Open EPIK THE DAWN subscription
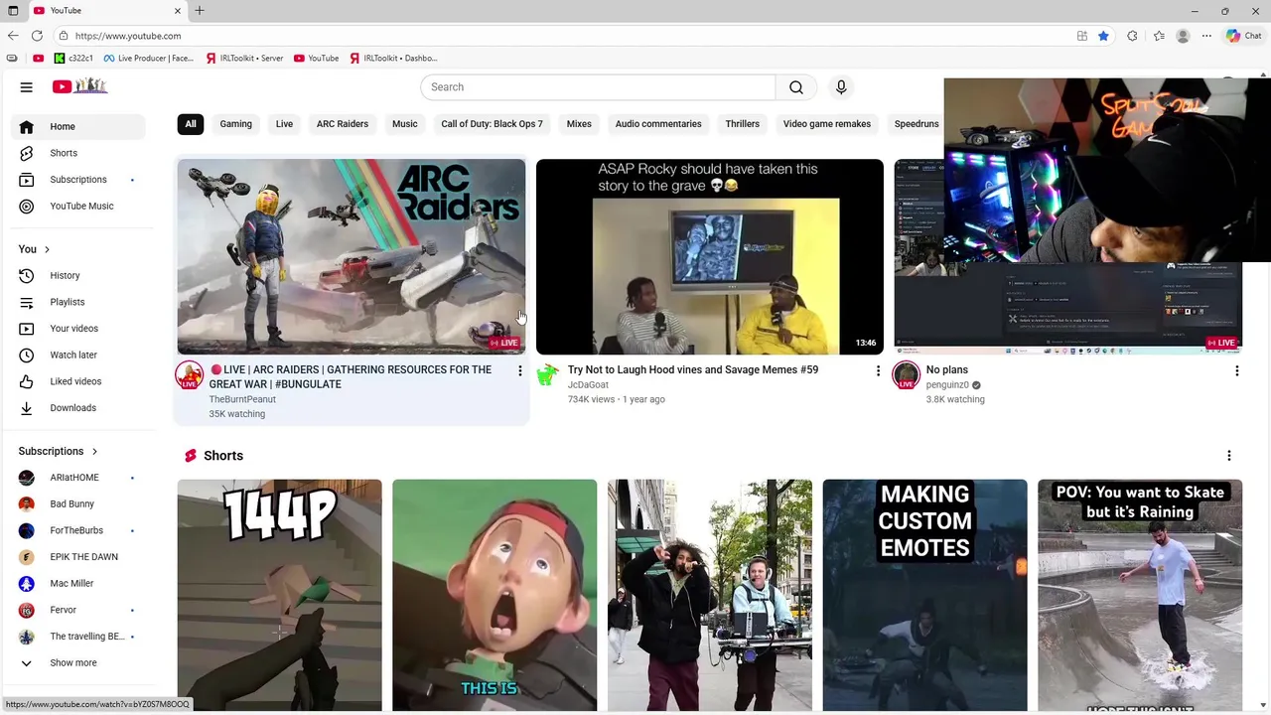The image size is (1271, 715). tap(78, 557)
